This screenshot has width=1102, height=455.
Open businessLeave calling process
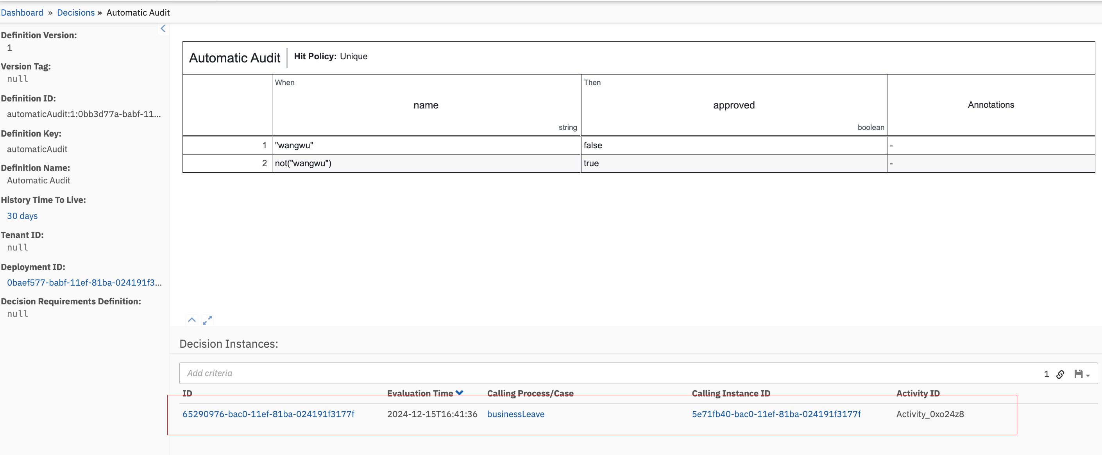(x=515, y=414)
